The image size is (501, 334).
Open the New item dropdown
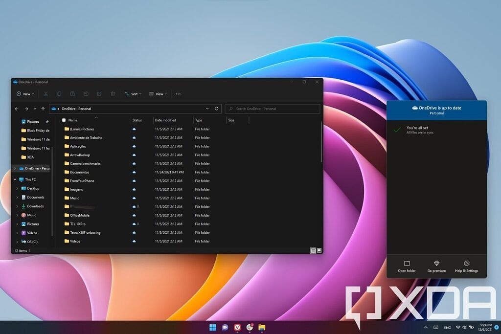[x=24, y=93]
